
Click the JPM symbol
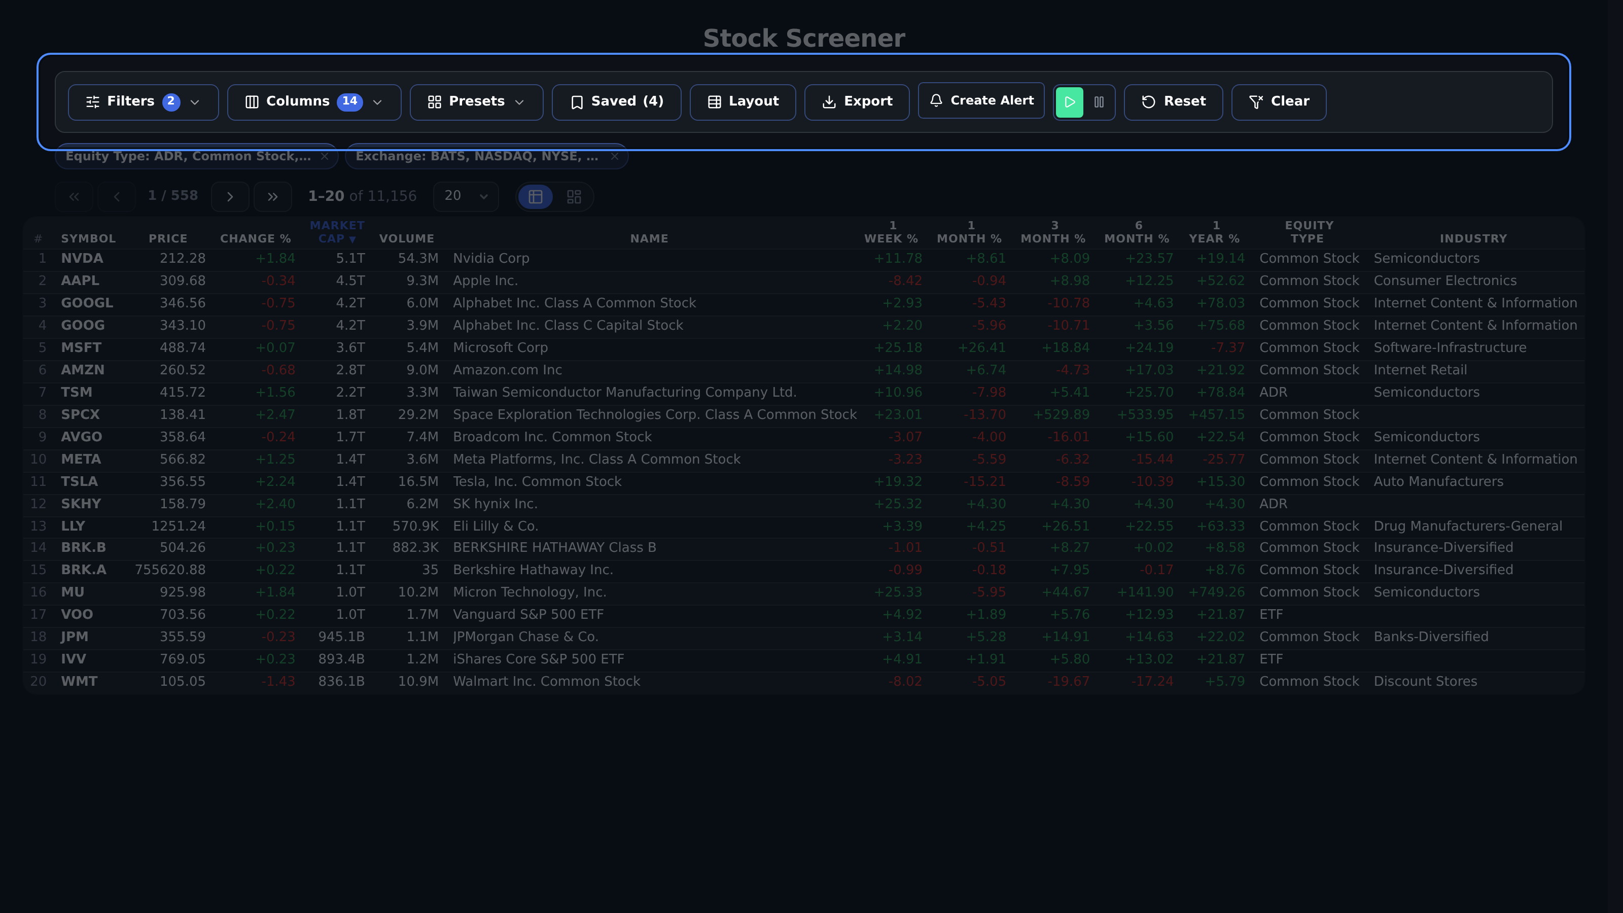tap(75, 637)
